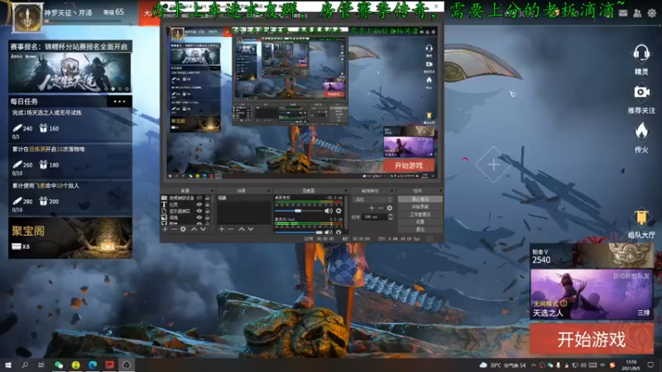Click the 转场特效 panel header
The width and height of the screenshot is (662, 372).
pos(373,191)
